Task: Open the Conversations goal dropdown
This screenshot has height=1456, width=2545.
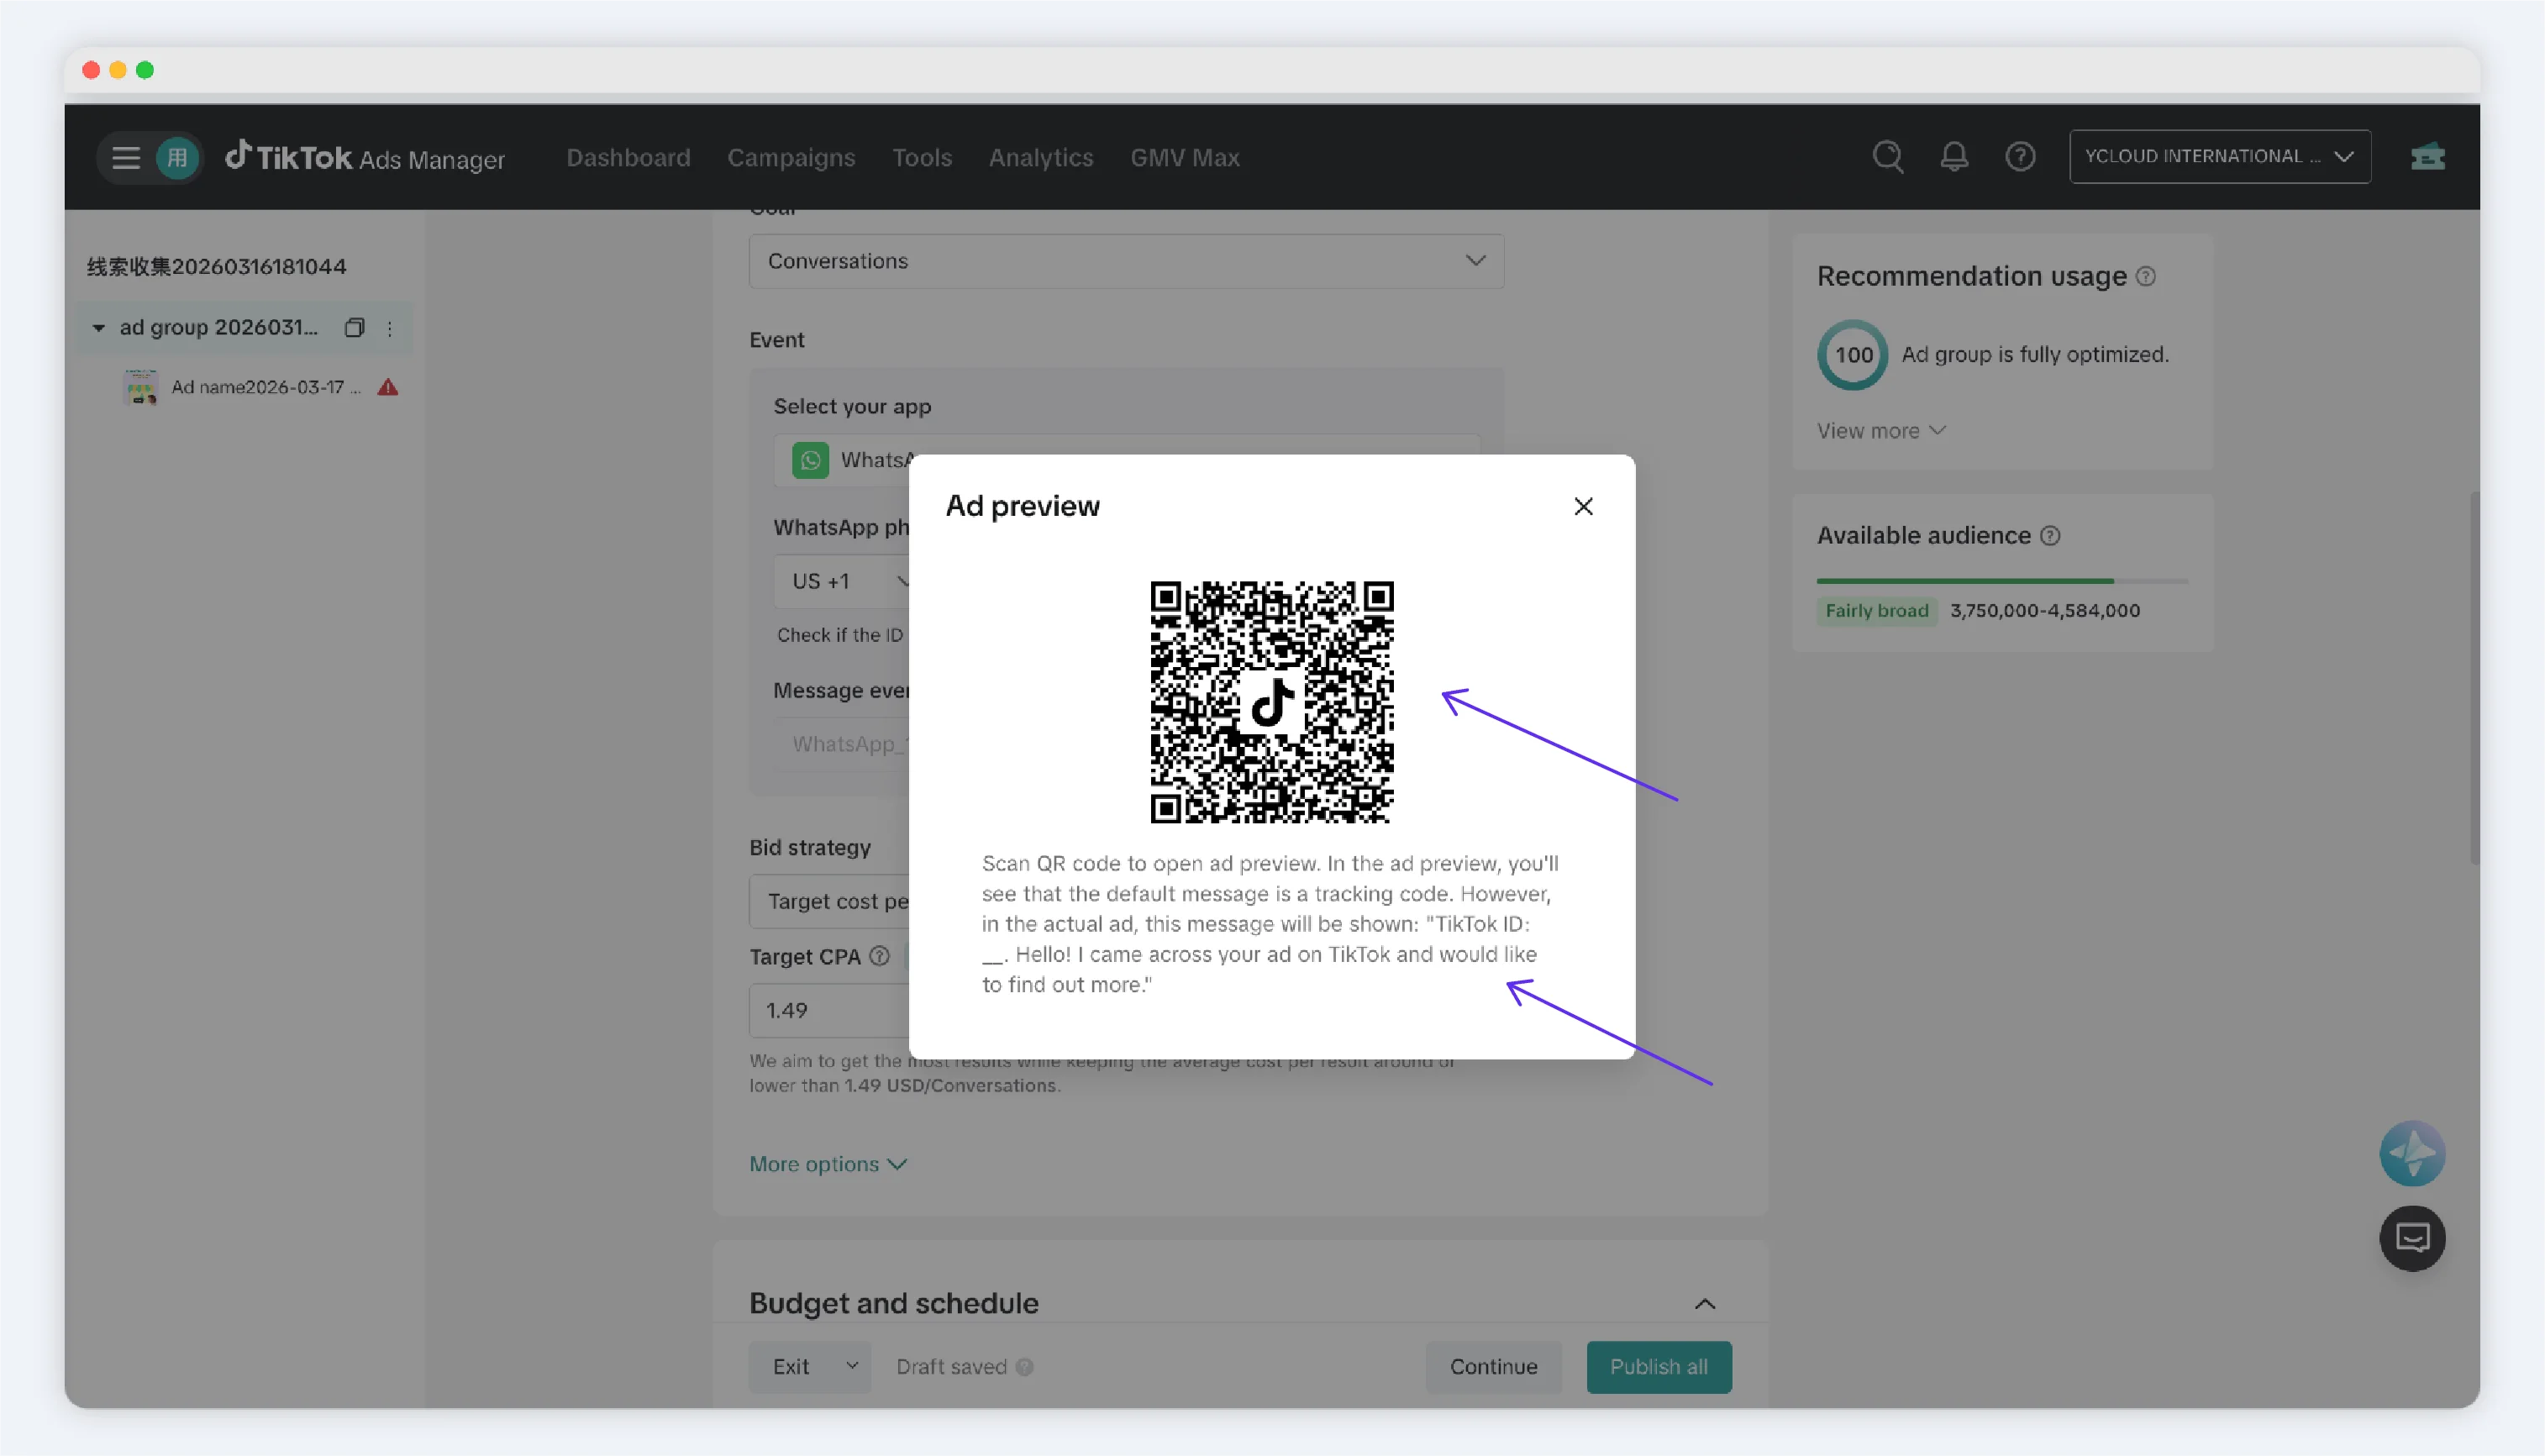Action: pos(1126,261)
